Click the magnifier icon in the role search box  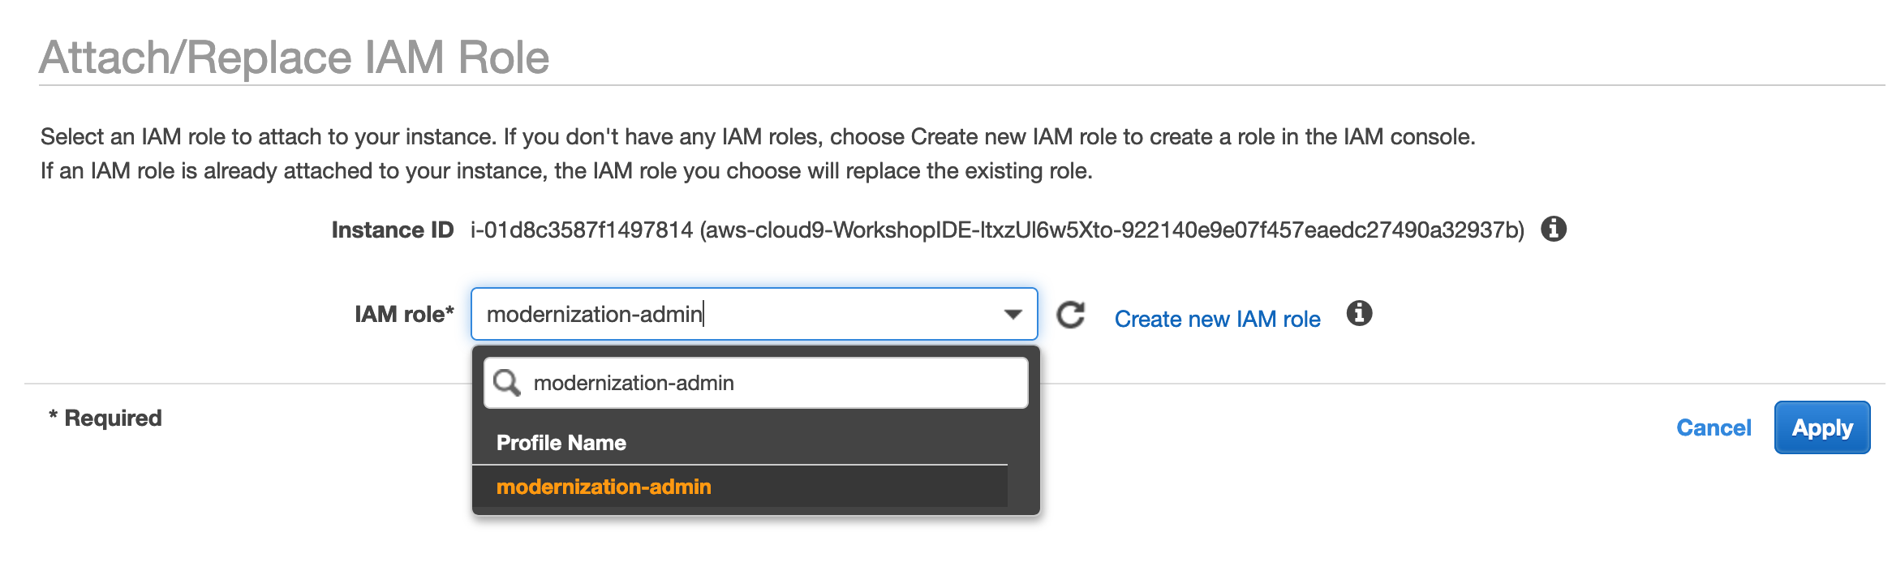pos(507,382)
